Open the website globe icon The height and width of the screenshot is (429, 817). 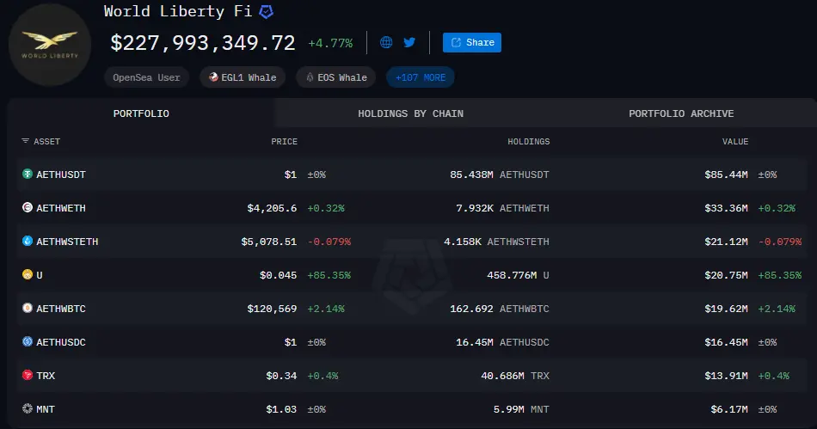[386, 42]
